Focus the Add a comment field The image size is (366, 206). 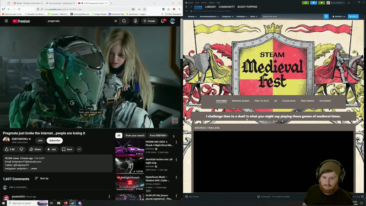tap(60, 187)
